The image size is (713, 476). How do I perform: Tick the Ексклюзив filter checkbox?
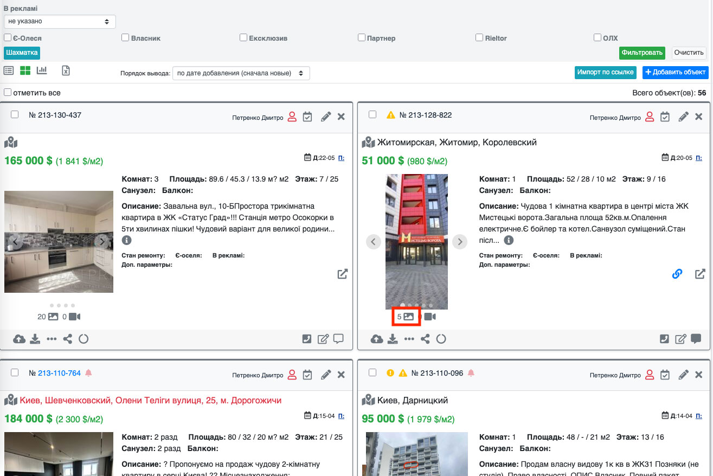(244, 38)
